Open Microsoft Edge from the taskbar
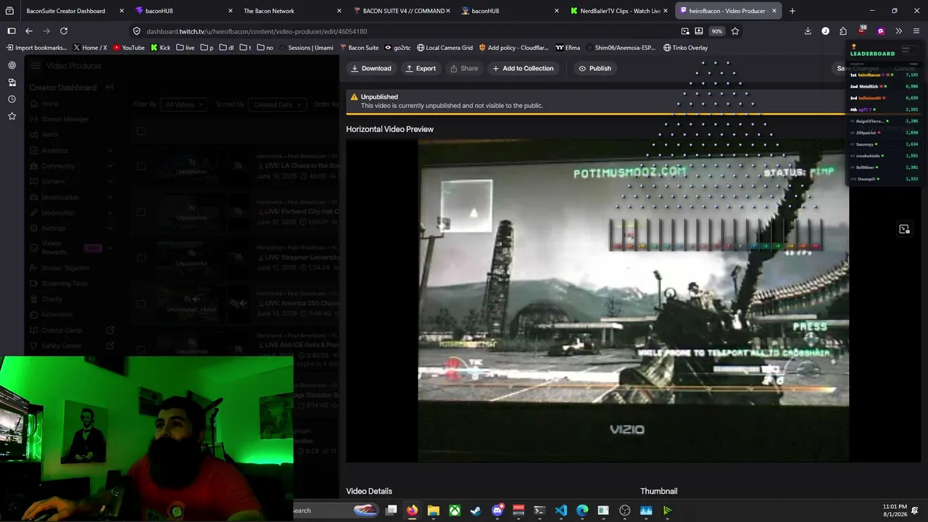The height and width of the screenshot is (522, 928). coord(582,510)
